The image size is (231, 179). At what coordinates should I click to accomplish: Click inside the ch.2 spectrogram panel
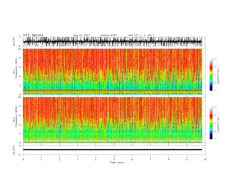click(112, 120)
